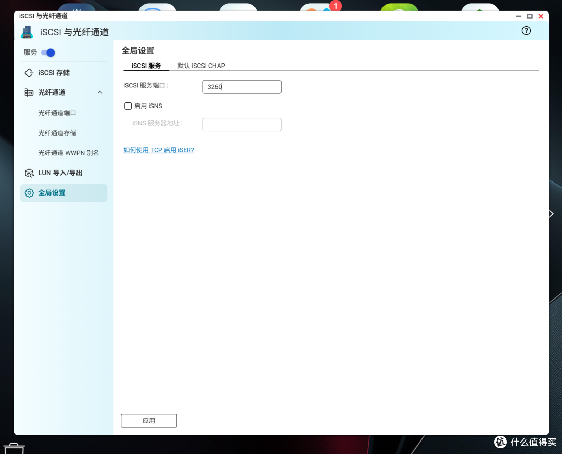This screenshot has height=454, width=562.
Task: Click the 光纤通道 sidebar icon
Action: (x=29, y=93)
